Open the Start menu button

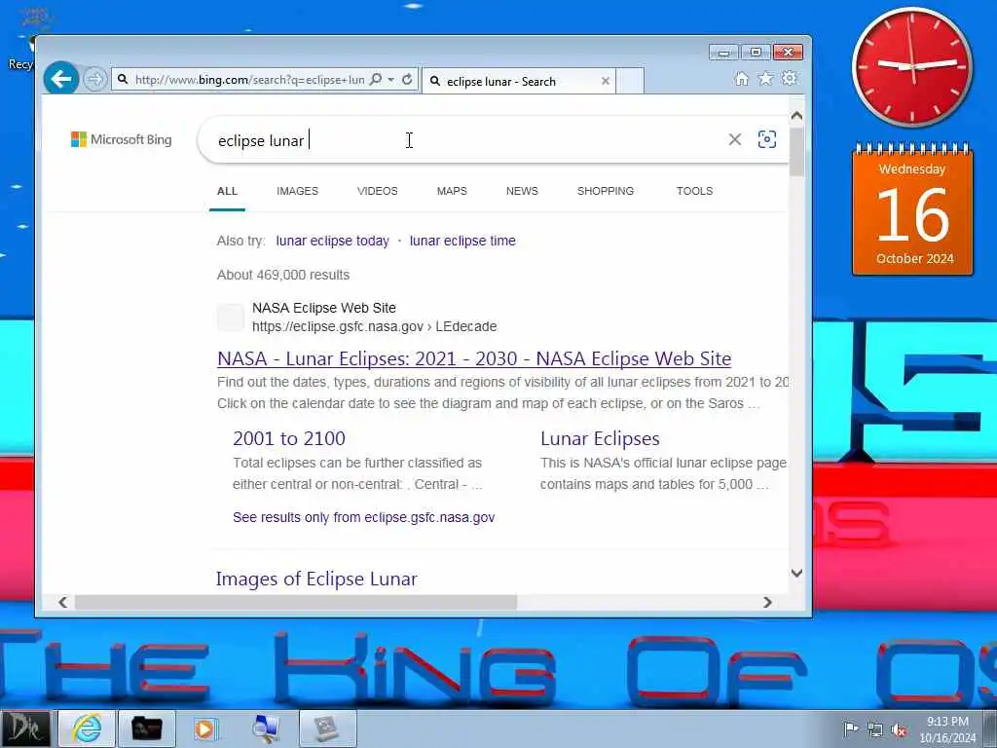(x=25, y=729)
